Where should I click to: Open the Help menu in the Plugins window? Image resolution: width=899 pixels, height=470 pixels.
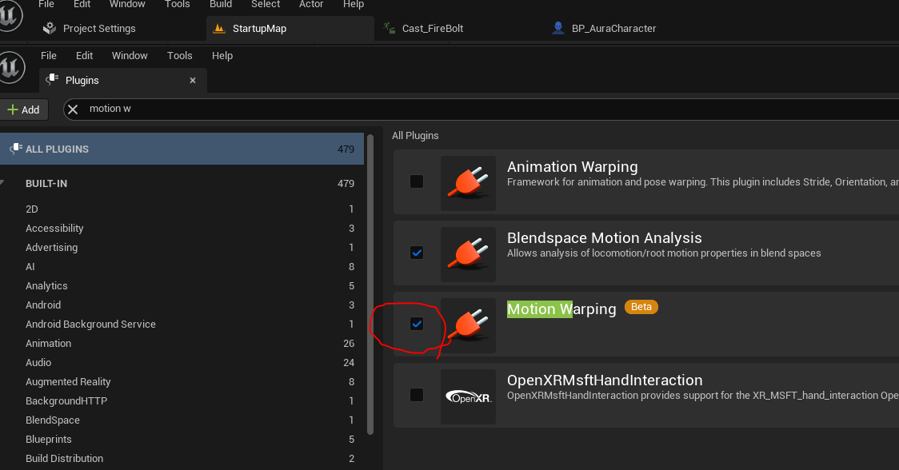coord(222,56)
